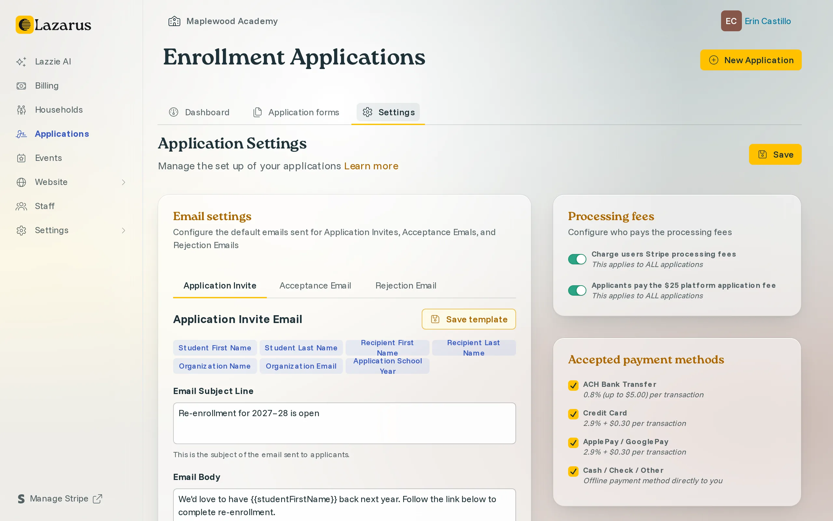Image resolution: width=833 pixels, height=521 pixels.
Task: Click the Staff people icon
Action: 21,206
